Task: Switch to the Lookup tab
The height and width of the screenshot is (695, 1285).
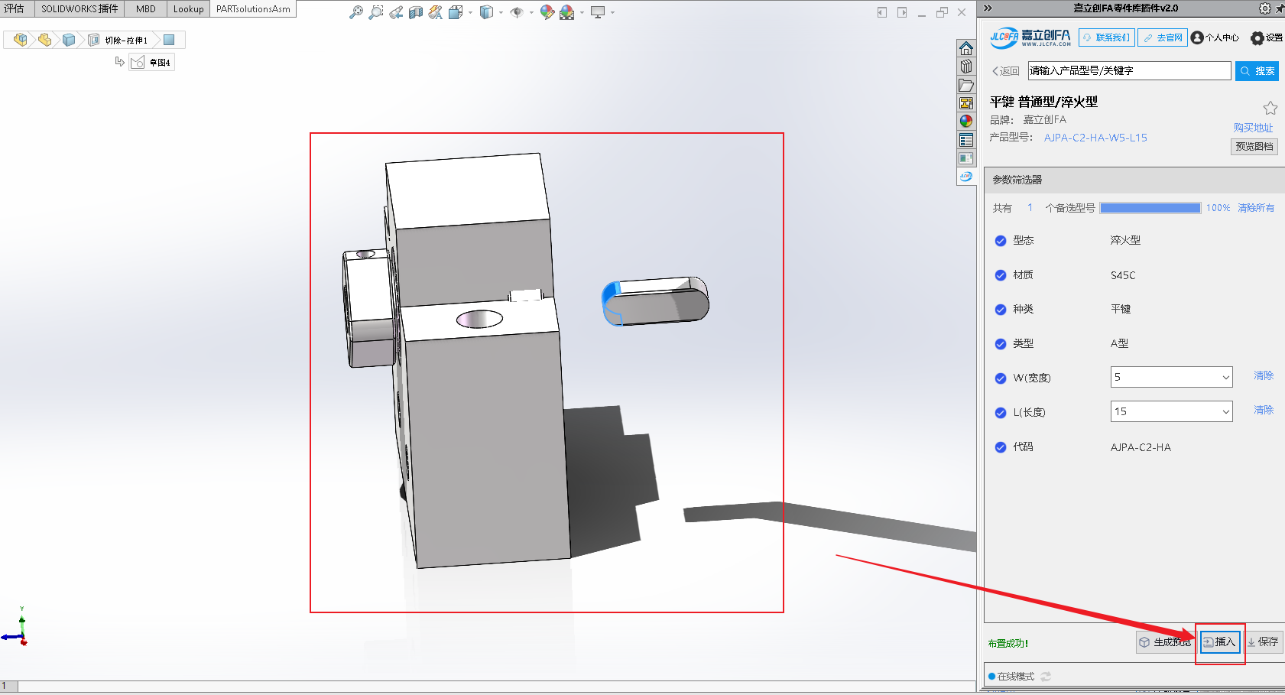Action: click(x=188, y=9)
